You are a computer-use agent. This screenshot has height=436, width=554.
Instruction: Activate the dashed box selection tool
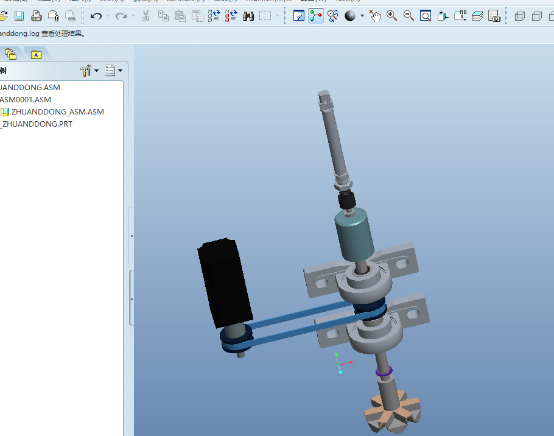265,16
